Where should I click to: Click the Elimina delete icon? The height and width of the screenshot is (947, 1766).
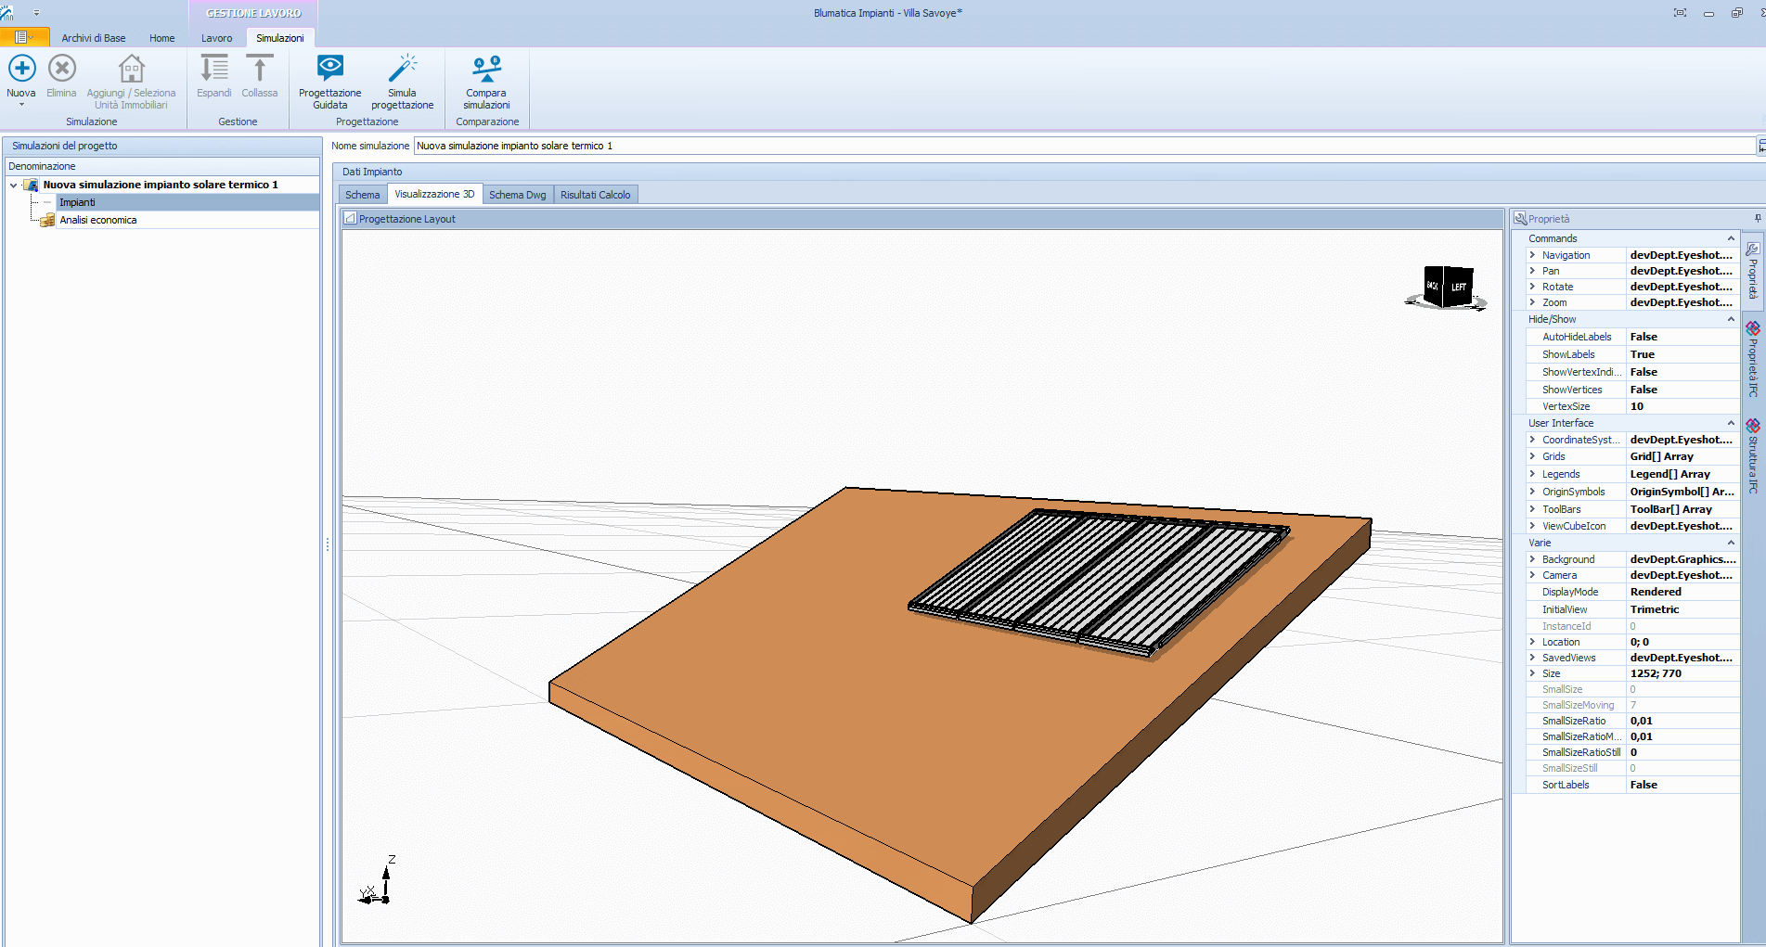[61, 69]
